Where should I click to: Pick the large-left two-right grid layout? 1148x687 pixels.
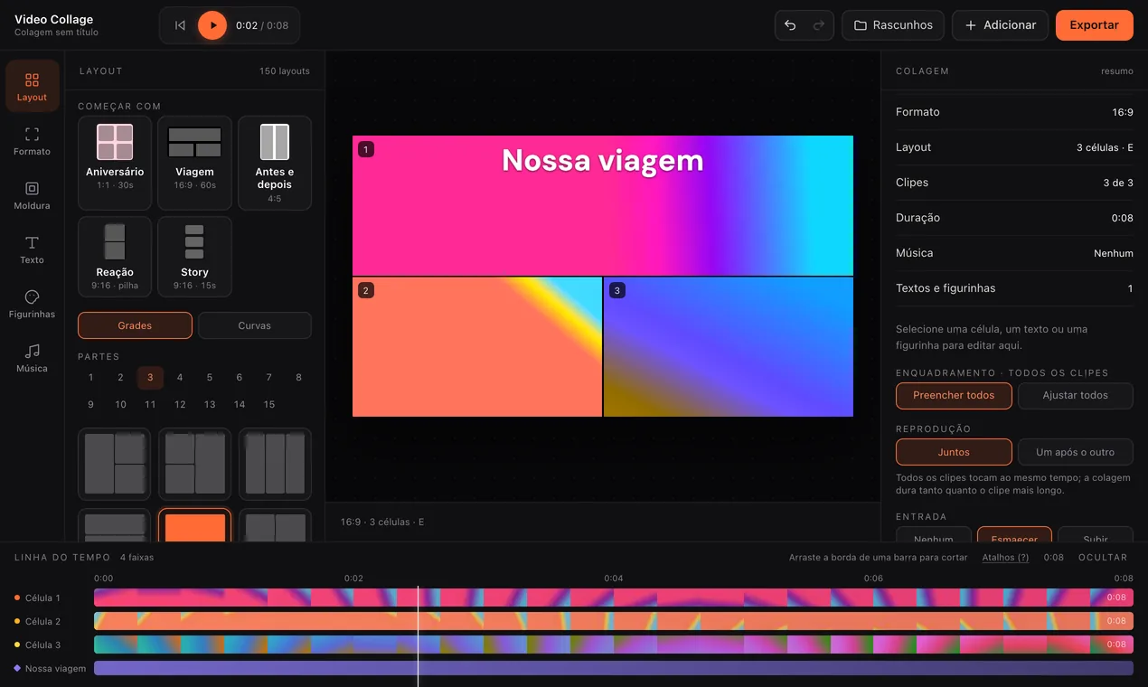[x=115, y=464]
